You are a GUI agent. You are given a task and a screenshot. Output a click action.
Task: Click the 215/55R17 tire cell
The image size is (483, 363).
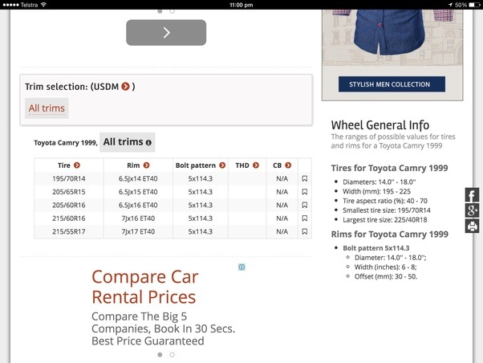(69, 231)
